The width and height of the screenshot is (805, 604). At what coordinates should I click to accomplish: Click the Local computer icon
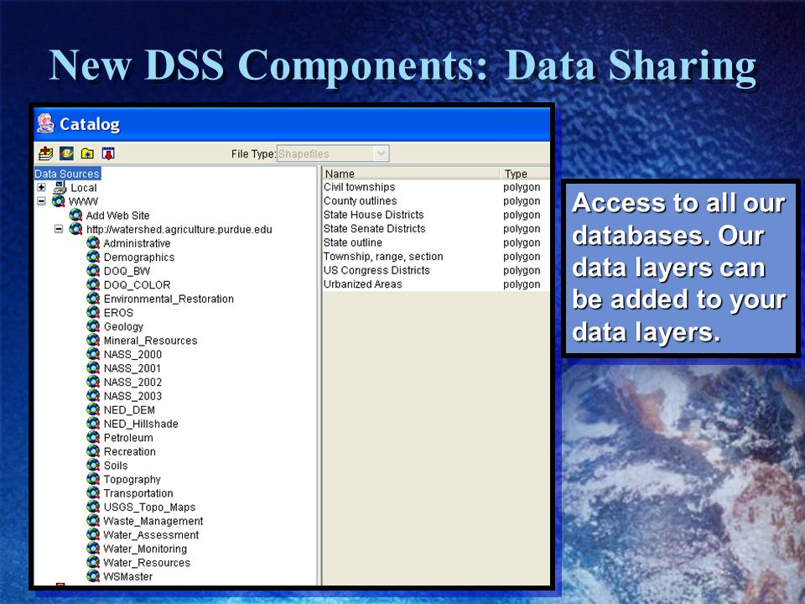click(60, 187)
